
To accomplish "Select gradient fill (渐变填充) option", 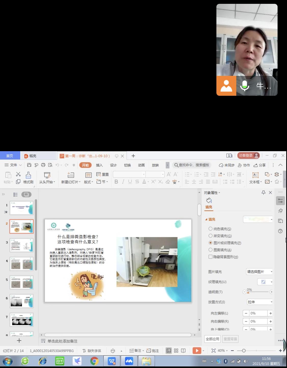I will click(x=211, y=236).
